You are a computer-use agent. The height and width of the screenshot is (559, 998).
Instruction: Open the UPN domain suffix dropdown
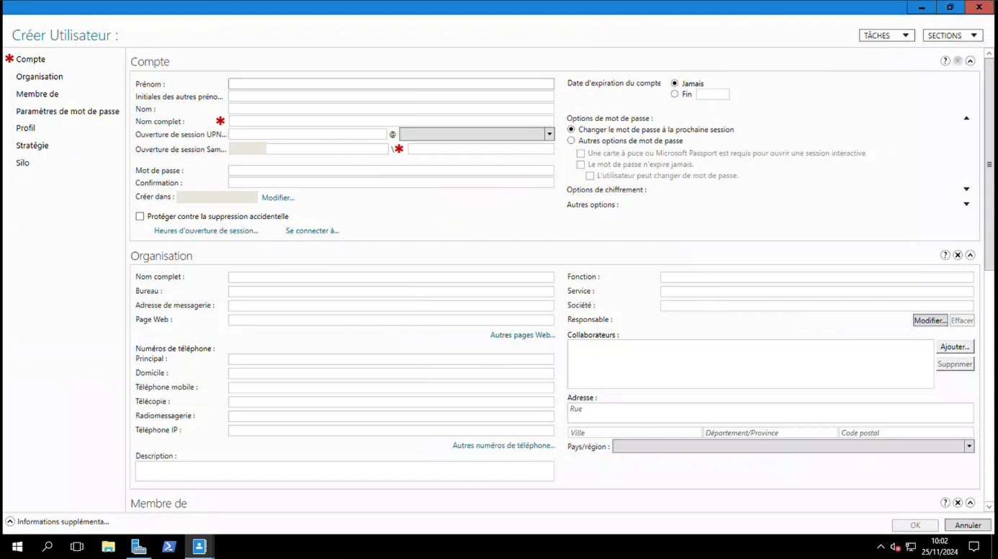pyautogui.click(x=549, y=134)
